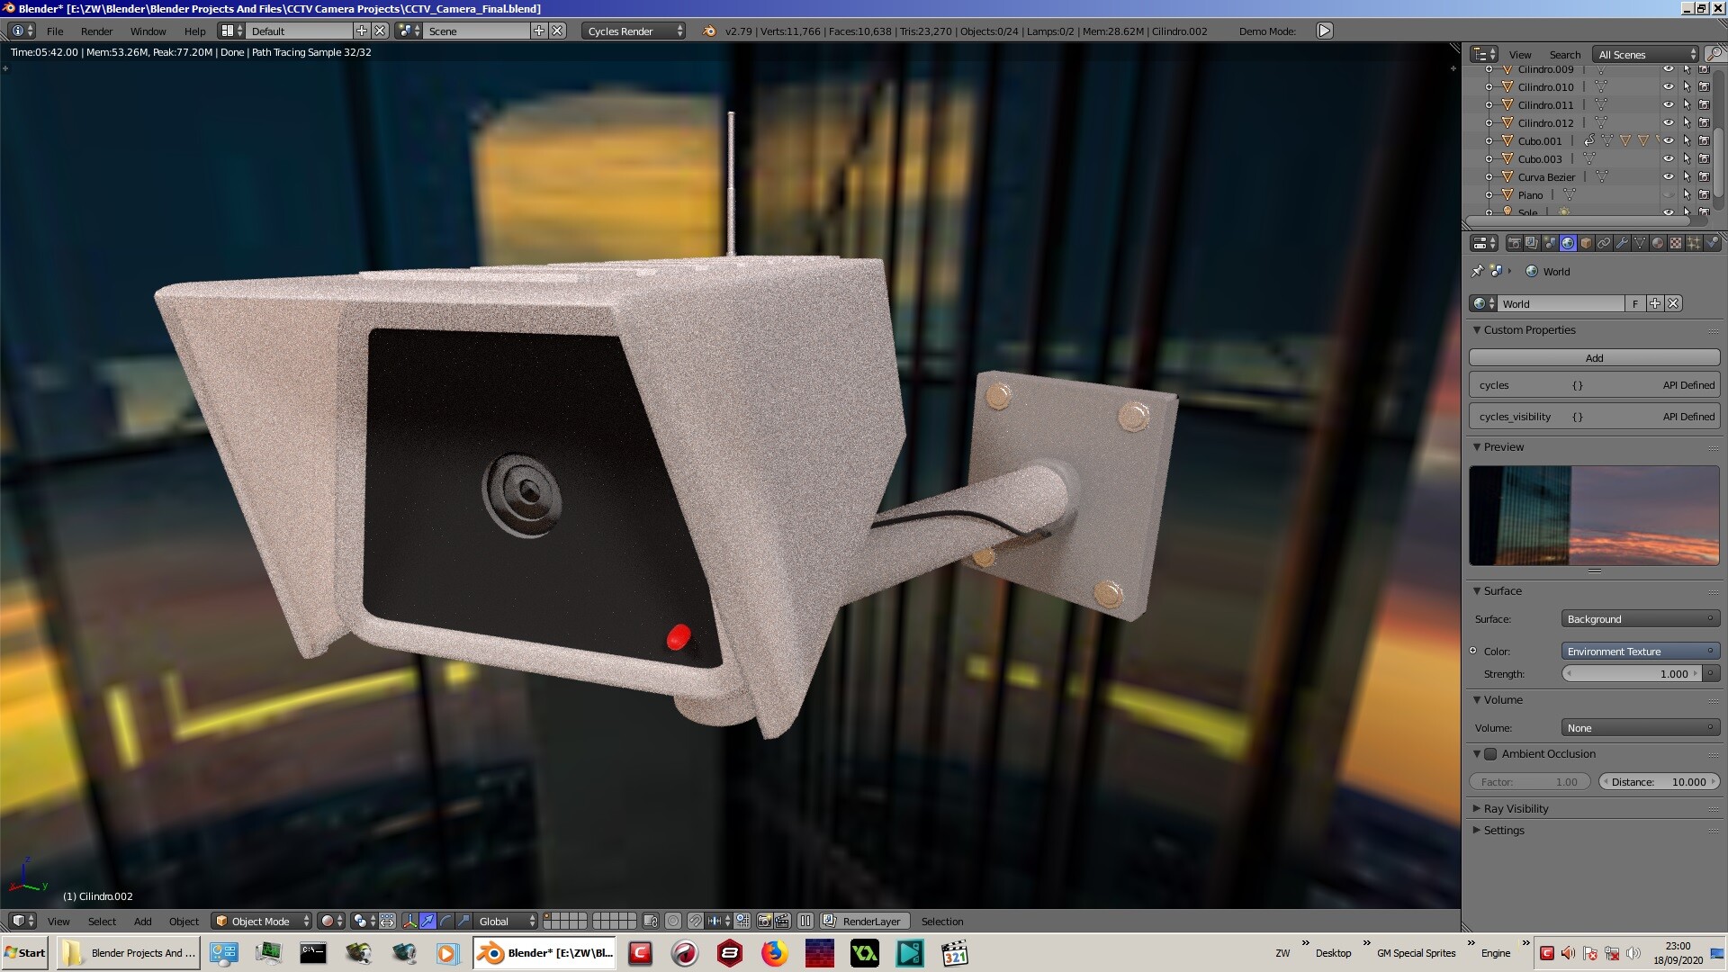Hide Cubo.001 with its eye visibility toggle

[x=1669, y=140]
